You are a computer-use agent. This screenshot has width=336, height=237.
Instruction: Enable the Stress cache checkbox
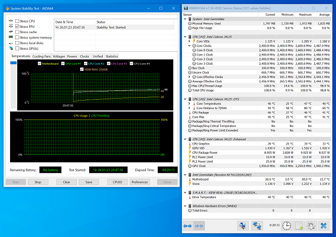click(x=17, y=32)
